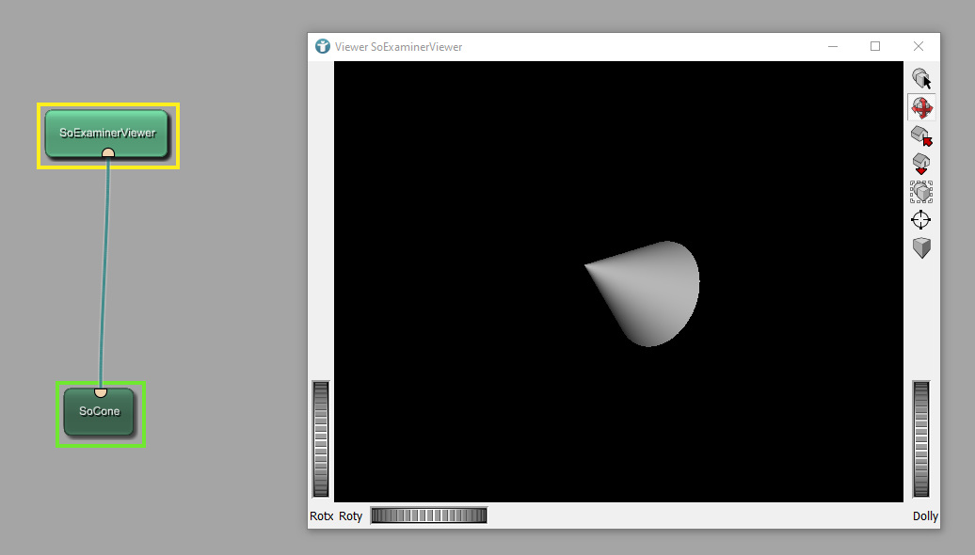The width and height of the screenshot is (975, 555).
Task: Activate the red rotate view mode tool
Action: (921, 107)
